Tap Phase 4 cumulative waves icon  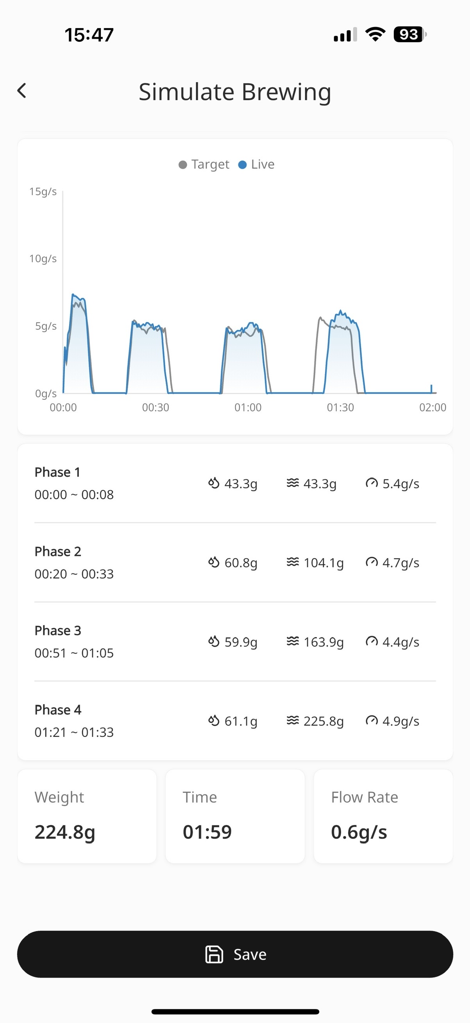point(293,720)
